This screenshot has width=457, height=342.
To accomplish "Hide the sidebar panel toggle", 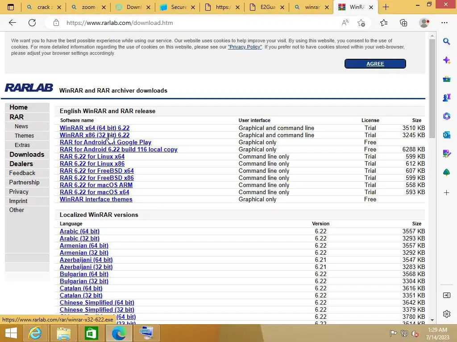I will [446, 295].
